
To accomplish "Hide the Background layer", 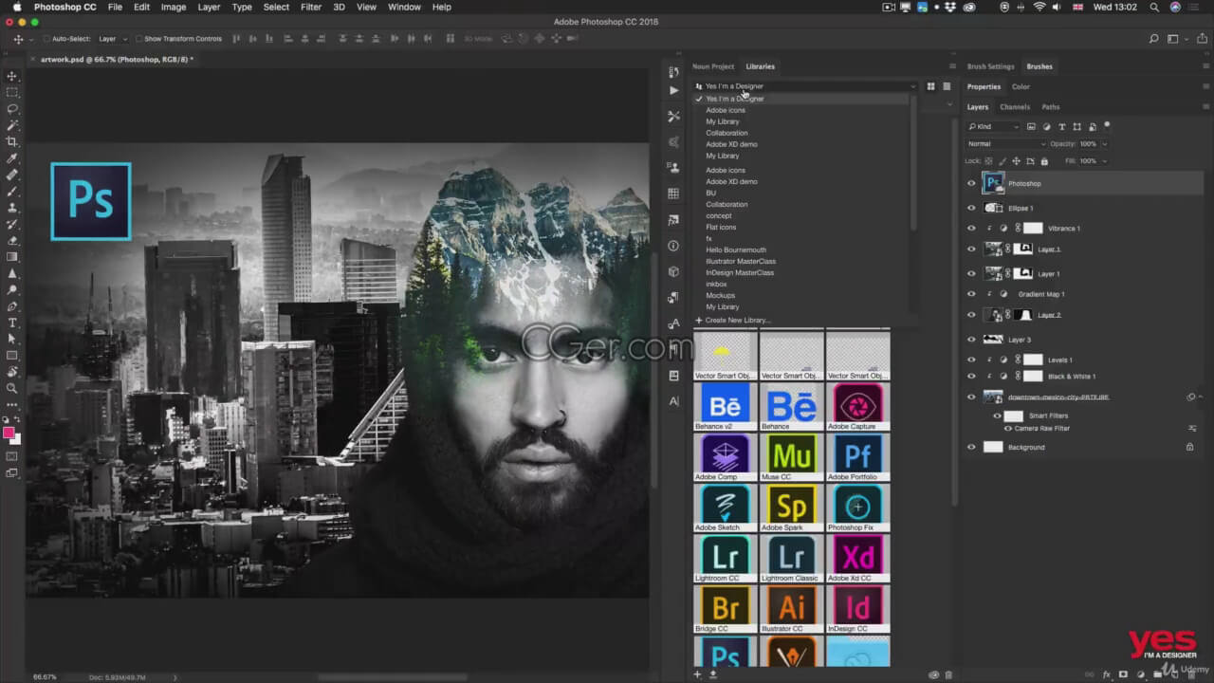I will pos(970,447).
